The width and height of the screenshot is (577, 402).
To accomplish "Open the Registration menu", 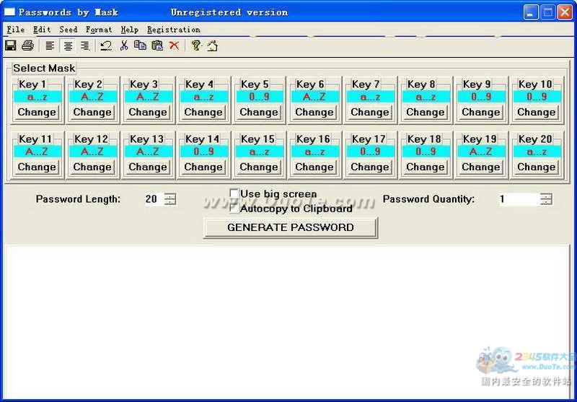I will pyautogui.click(x=173, y=30).
